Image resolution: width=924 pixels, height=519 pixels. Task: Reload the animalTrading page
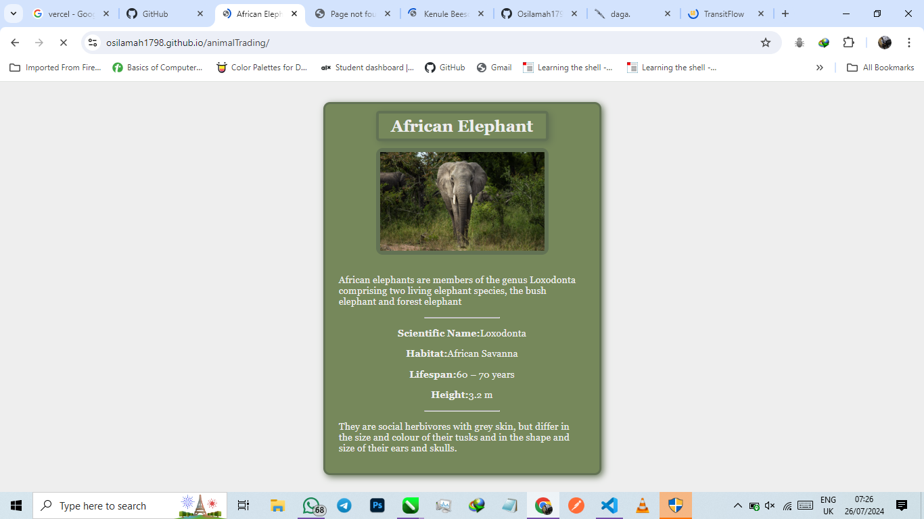click(64, 42)
